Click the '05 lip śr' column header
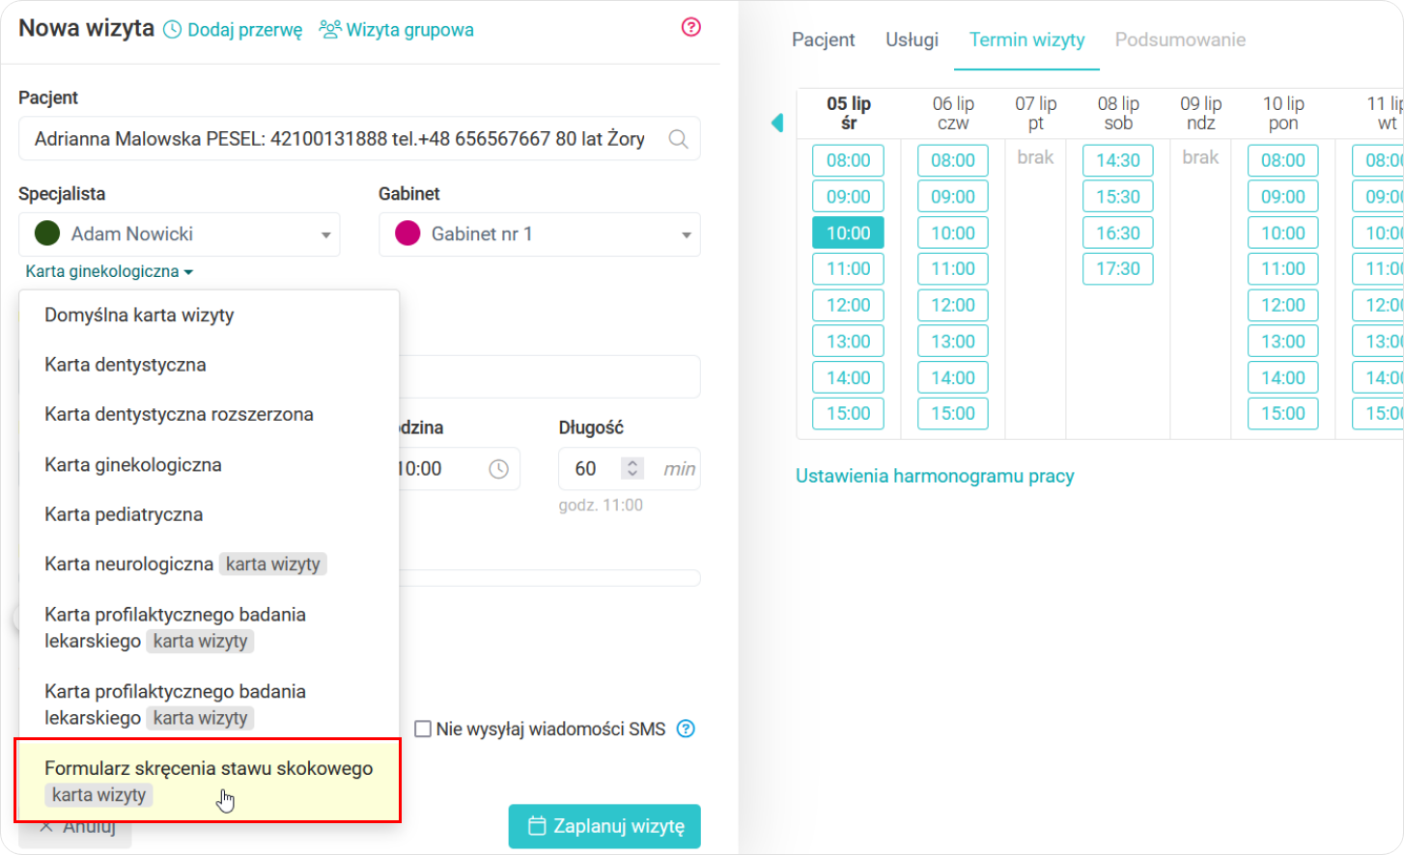Image resolution: width=1404 pixels, height=855 pixels. (849, 113)
